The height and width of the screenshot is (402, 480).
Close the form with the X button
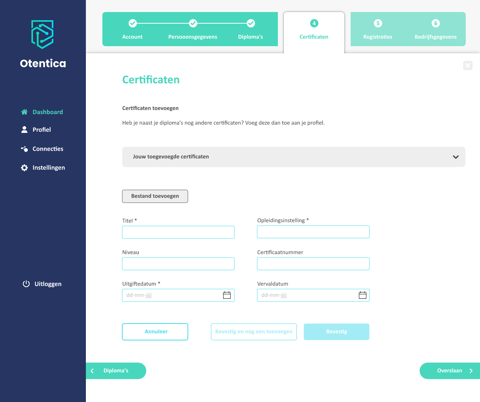(x=468, y=65)
